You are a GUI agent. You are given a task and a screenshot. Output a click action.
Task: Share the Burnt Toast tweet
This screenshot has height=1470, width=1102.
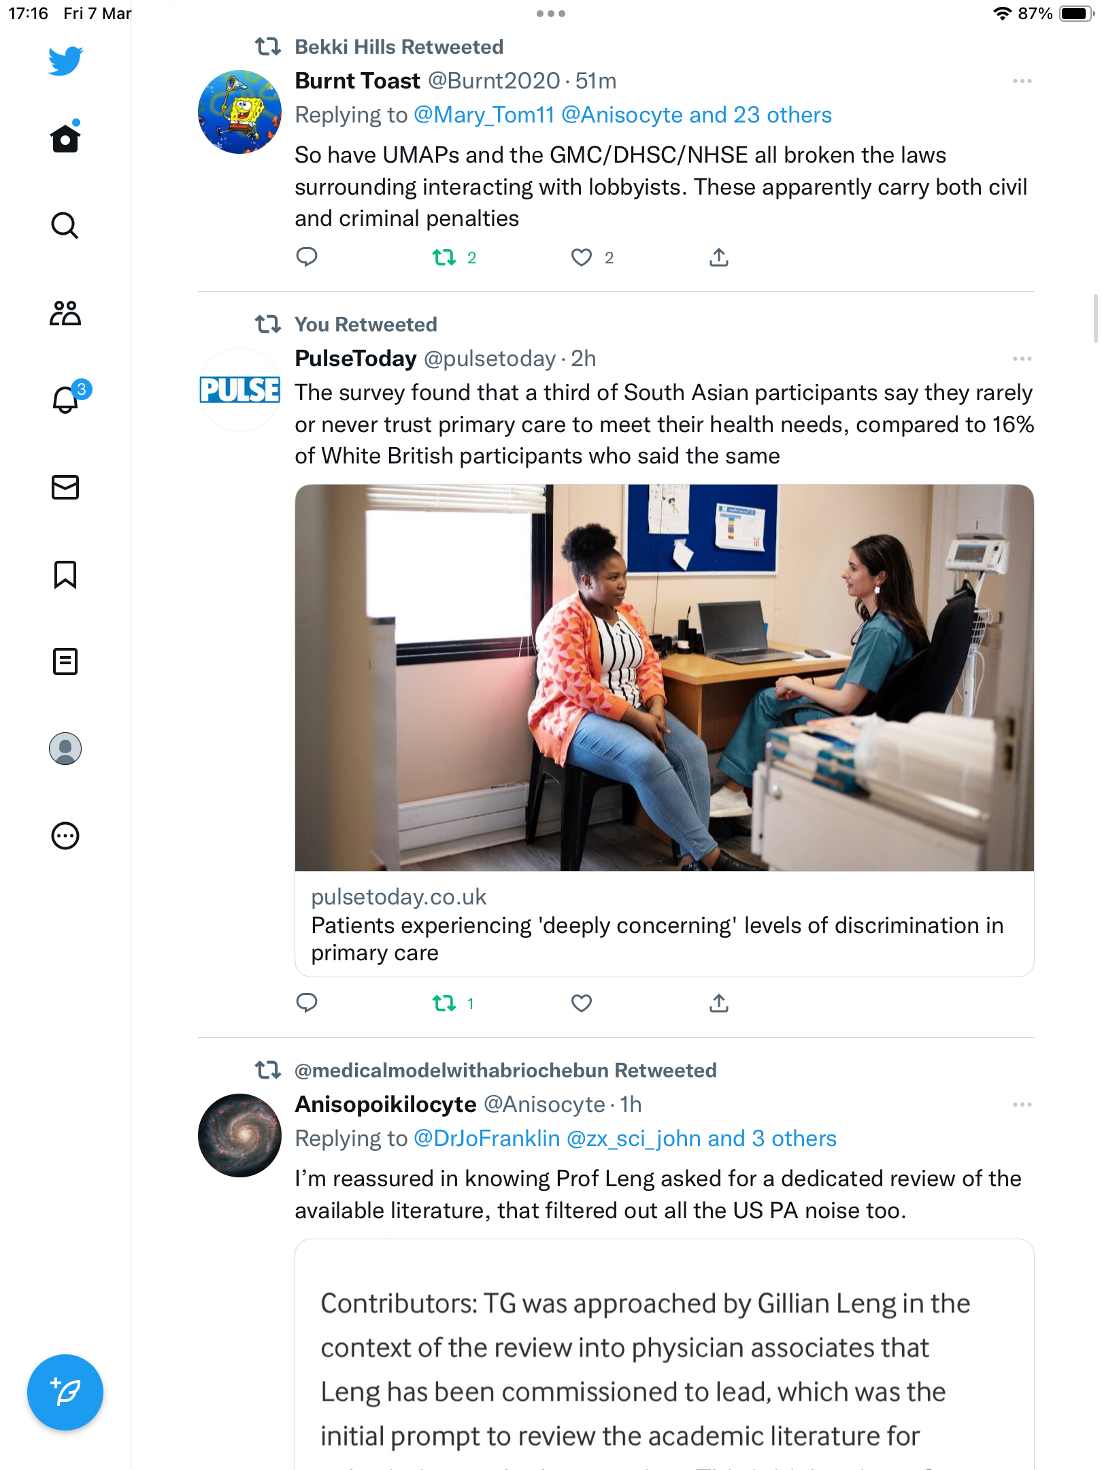[x=719, y=257]
